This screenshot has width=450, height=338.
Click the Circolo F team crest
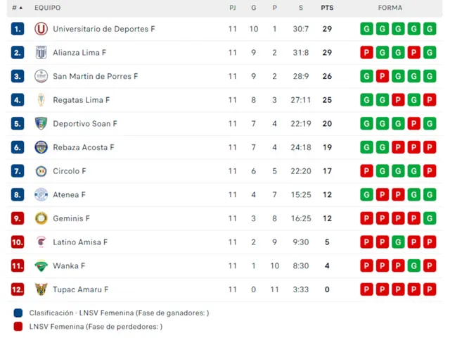point(41,171)
